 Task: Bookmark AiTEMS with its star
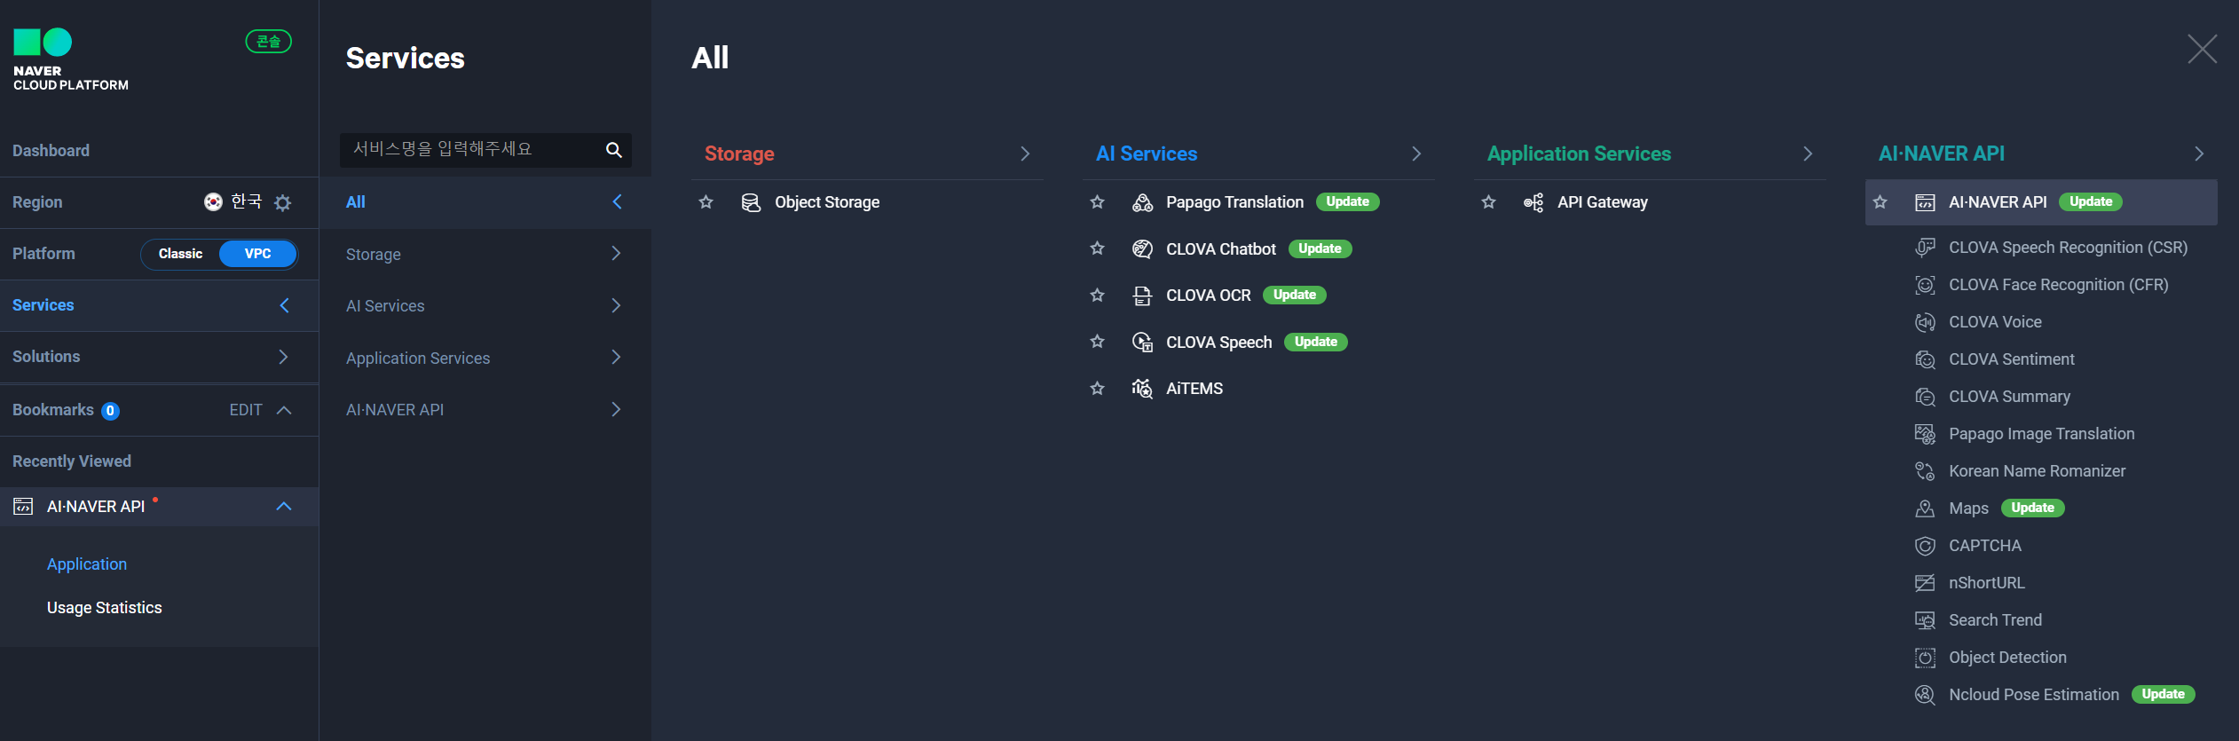tap(1097, 389)
